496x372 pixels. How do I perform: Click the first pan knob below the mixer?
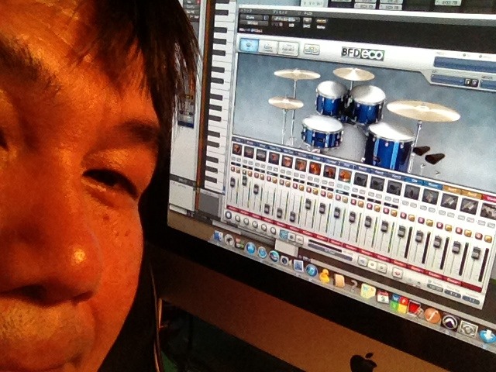[x=229, y=215]
